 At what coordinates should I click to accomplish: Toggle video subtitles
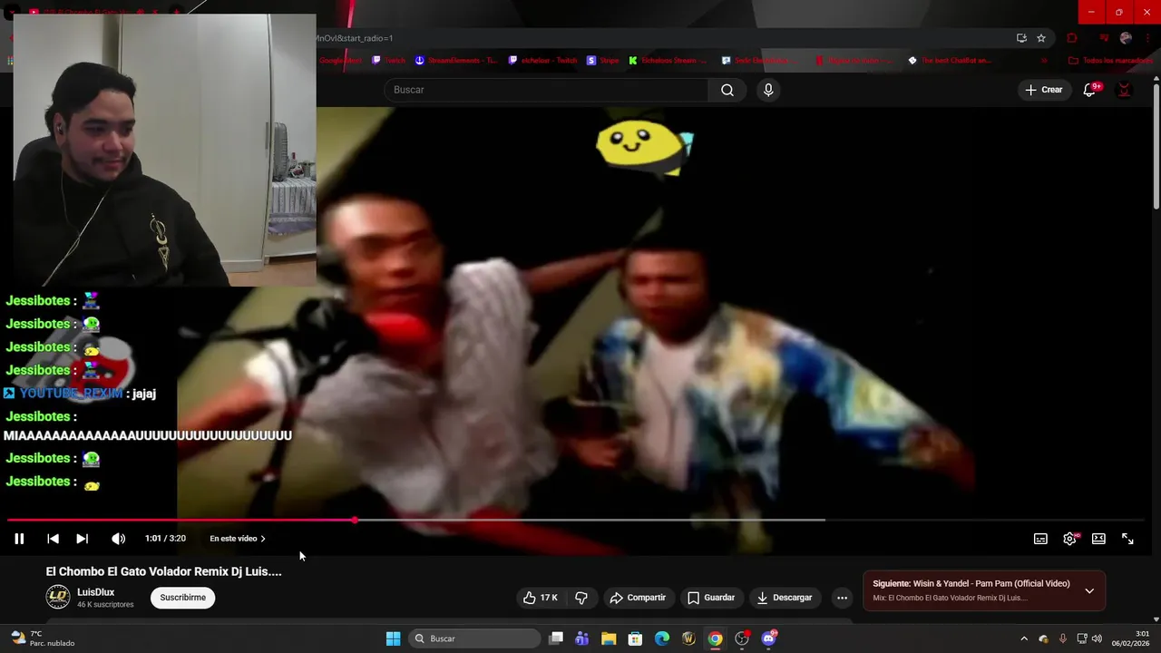[x=1040, y=539]
